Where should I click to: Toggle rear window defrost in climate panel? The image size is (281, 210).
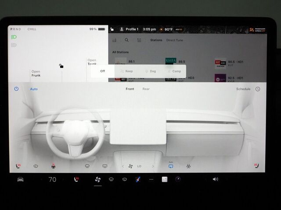click(105, 166)
